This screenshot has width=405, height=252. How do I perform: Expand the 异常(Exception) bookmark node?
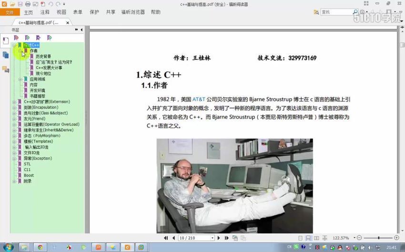(14, 159)
